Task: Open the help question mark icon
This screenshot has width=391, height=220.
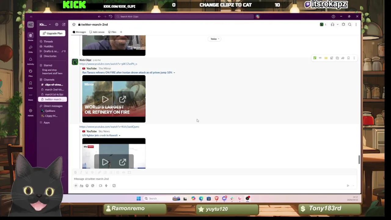Action: tap(333, 16)
